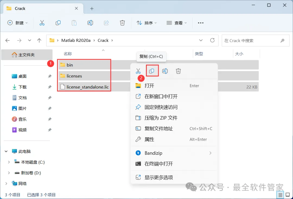
Task: Click Matlab R2020a in the breadcrumb path
Action: pyautogui.click(x=76, y=40)
